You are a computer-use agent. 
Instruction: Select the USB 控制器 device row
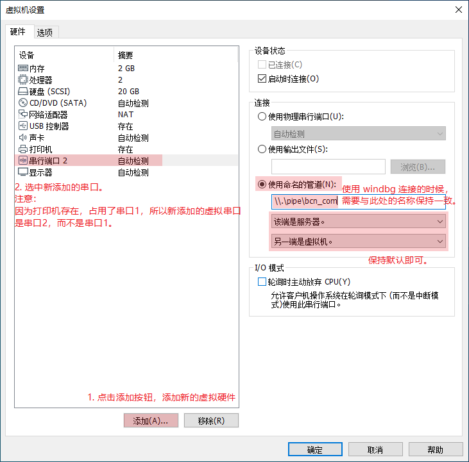[126, 126]
